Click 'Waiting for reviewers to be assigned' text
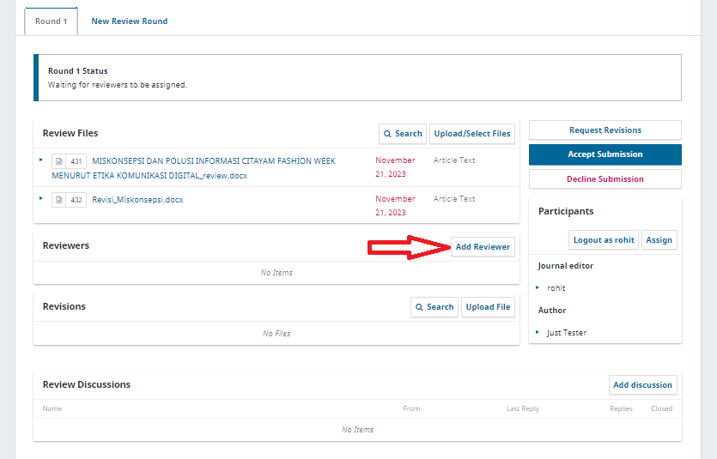 (x=118, y=85)
